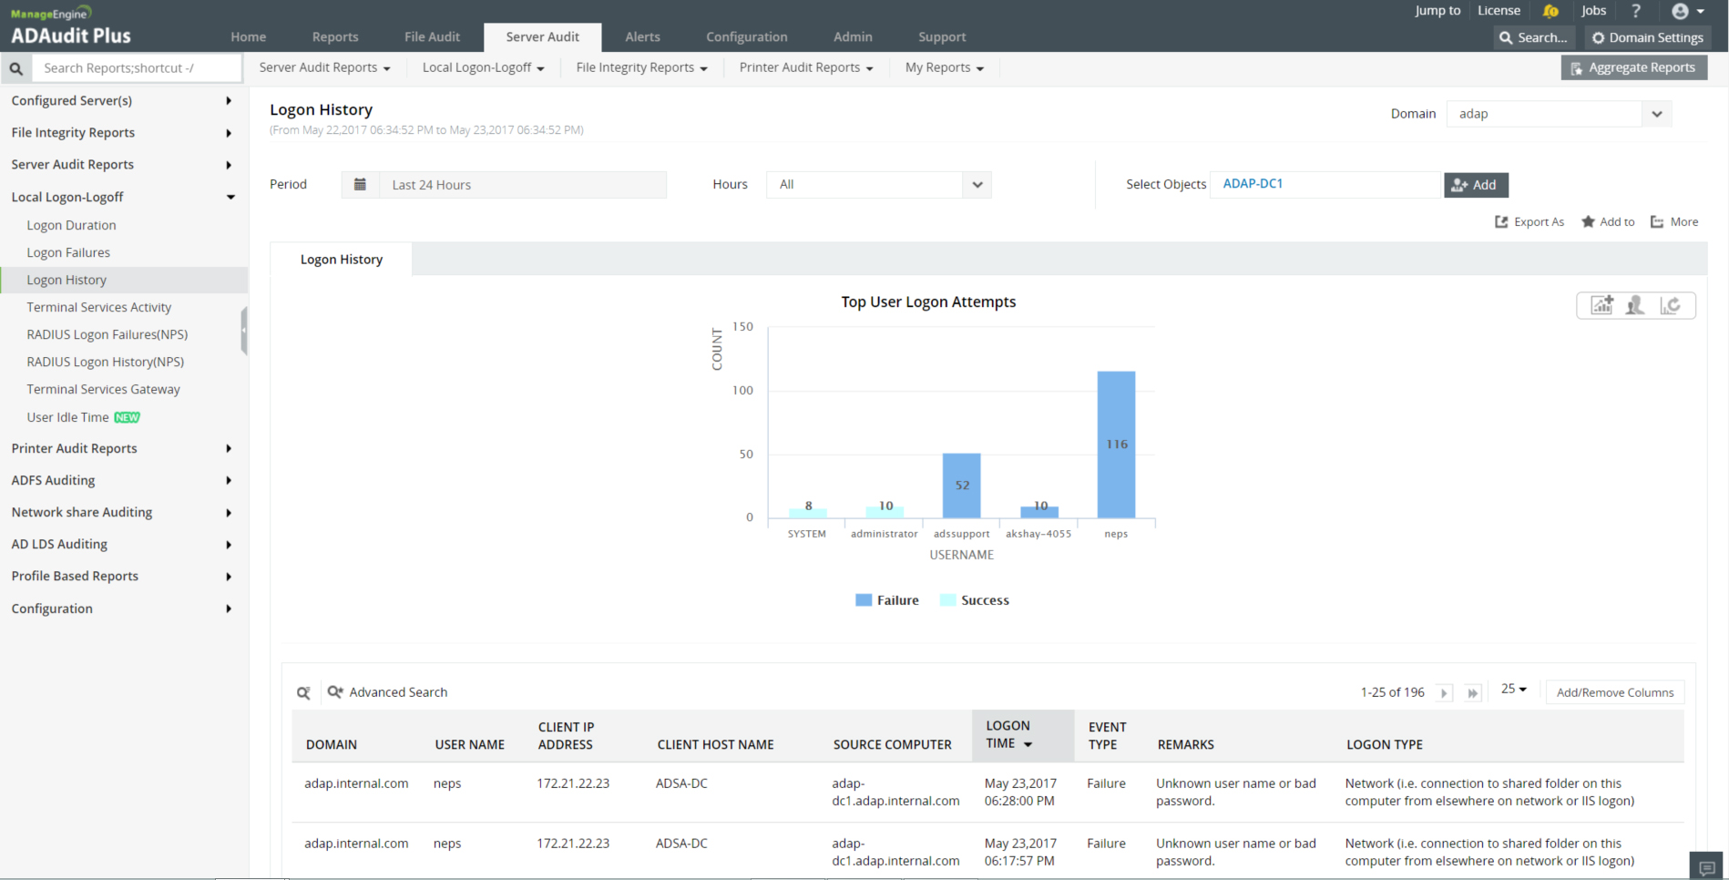
Task: Click the magnifier icon above the table
Action: [303, 693]
